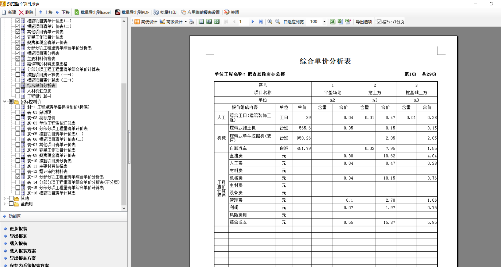The width and height of the screenshot is (501, 267).
Task: Uncheck 主要材料价格表 checkbox
Action: [18, 58]
